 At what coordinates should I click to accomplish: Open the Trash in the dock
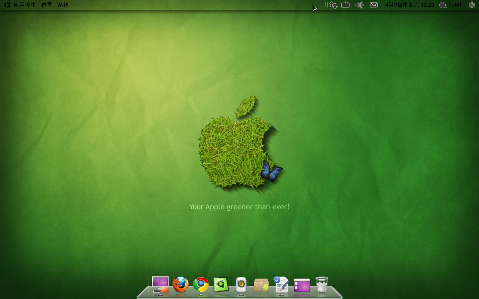point(322,284)
